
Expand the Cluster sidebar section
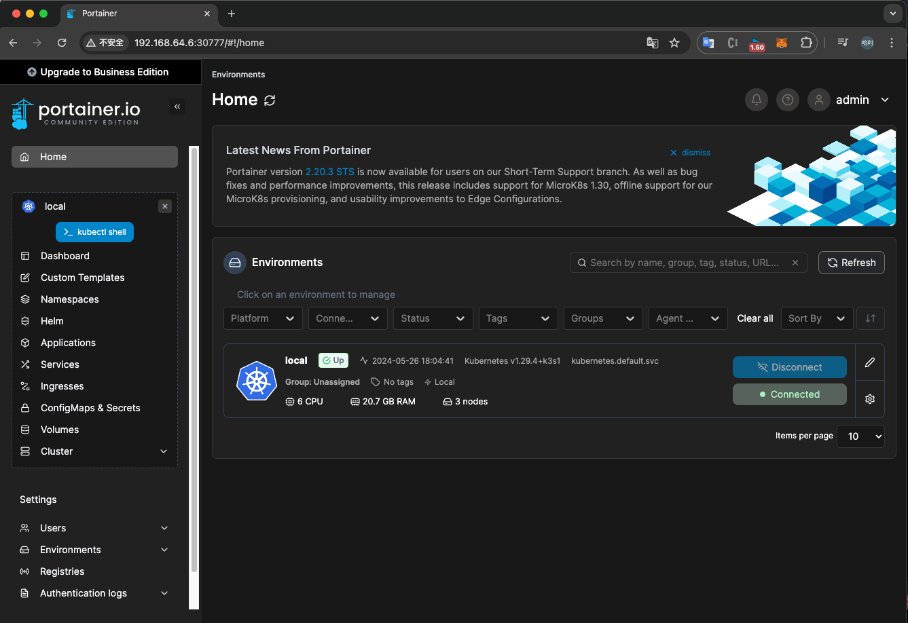tap(164, 451)
